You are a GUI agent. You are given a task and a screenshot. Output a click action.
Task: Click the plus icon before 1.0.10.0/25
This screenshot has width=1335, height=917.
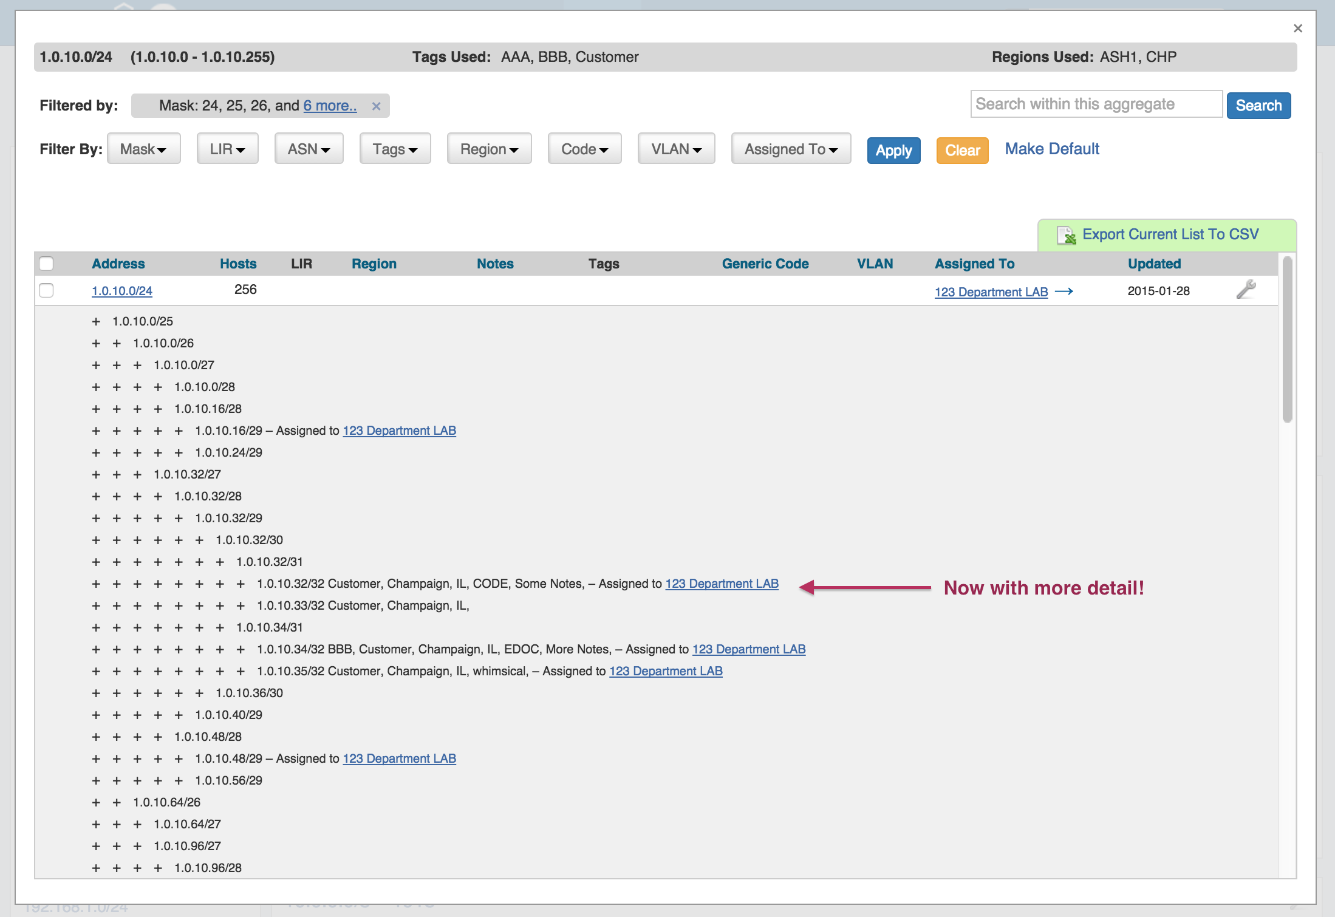tap(96, 321)
